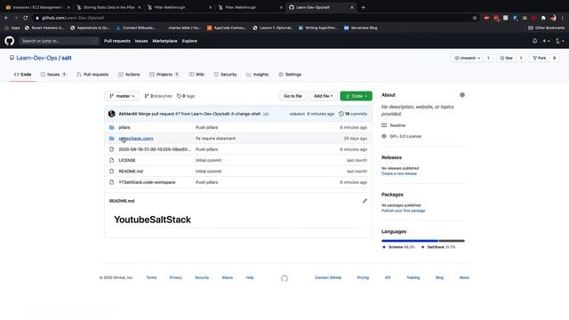The image size is (569, 320).
Task: Focus the Search or jump to field
Action: click(x=59, y=41)
